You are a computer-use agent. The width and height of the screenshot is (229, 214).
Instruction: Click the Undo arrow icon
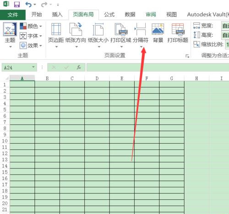pyautogui.click(x=28, y=5)
